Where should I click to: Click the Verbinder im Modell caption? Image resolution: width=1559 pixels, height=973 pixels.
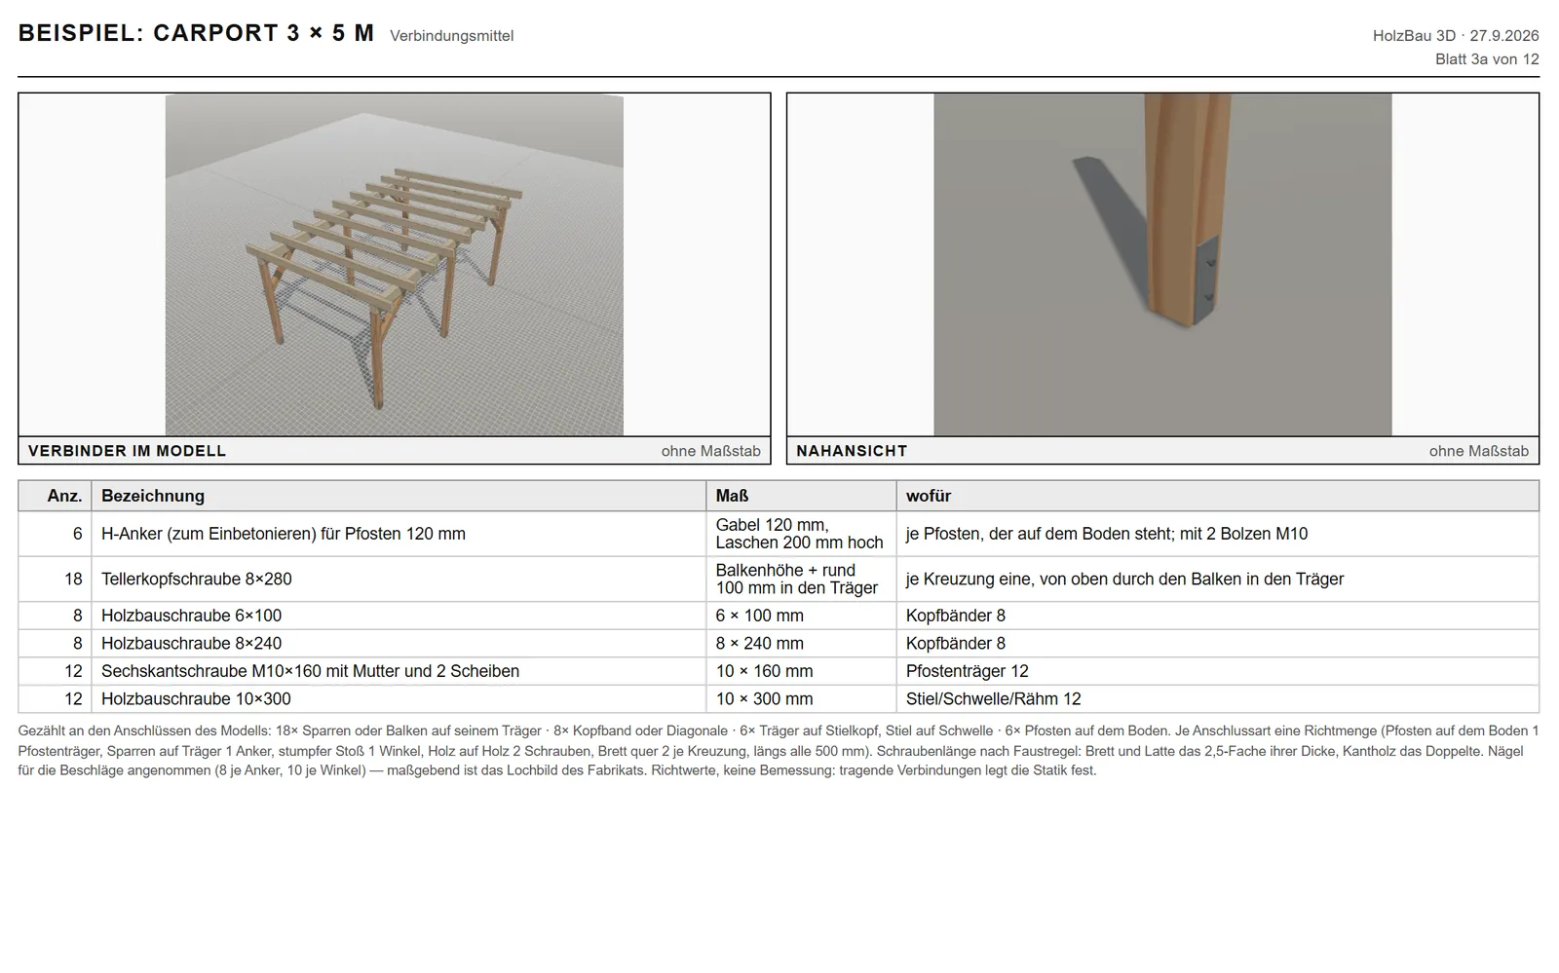pos(127,451)
